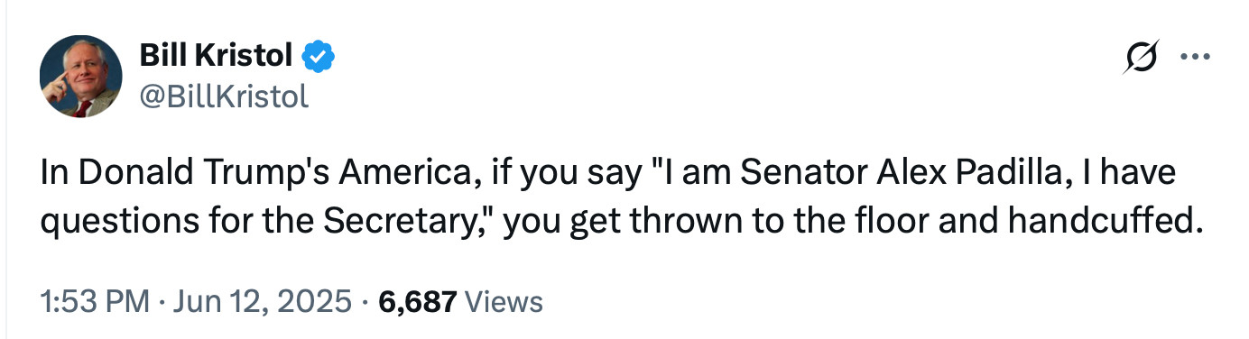Image resolution: width=1249 pixels, height=339 pixels.
Task: Open the 1:53 PM timestamp permalink
Action: click(x=95, y=301)
